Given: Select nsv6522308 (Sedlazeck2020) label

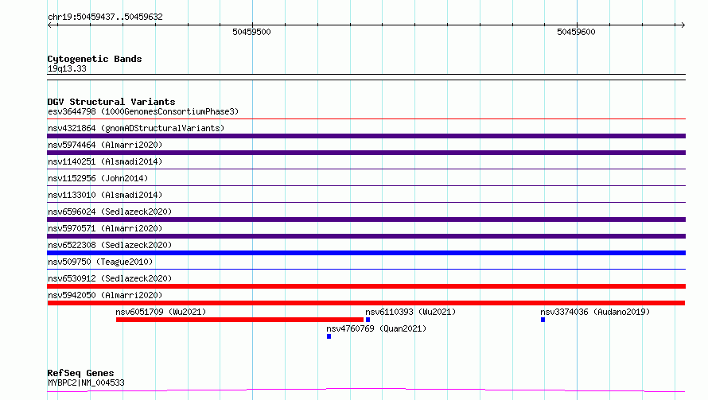Looking at the screenshot, I should 110,245.
